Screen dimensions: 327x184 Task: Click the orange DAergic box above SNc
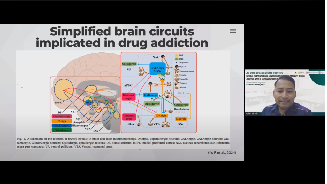point(181,119)
